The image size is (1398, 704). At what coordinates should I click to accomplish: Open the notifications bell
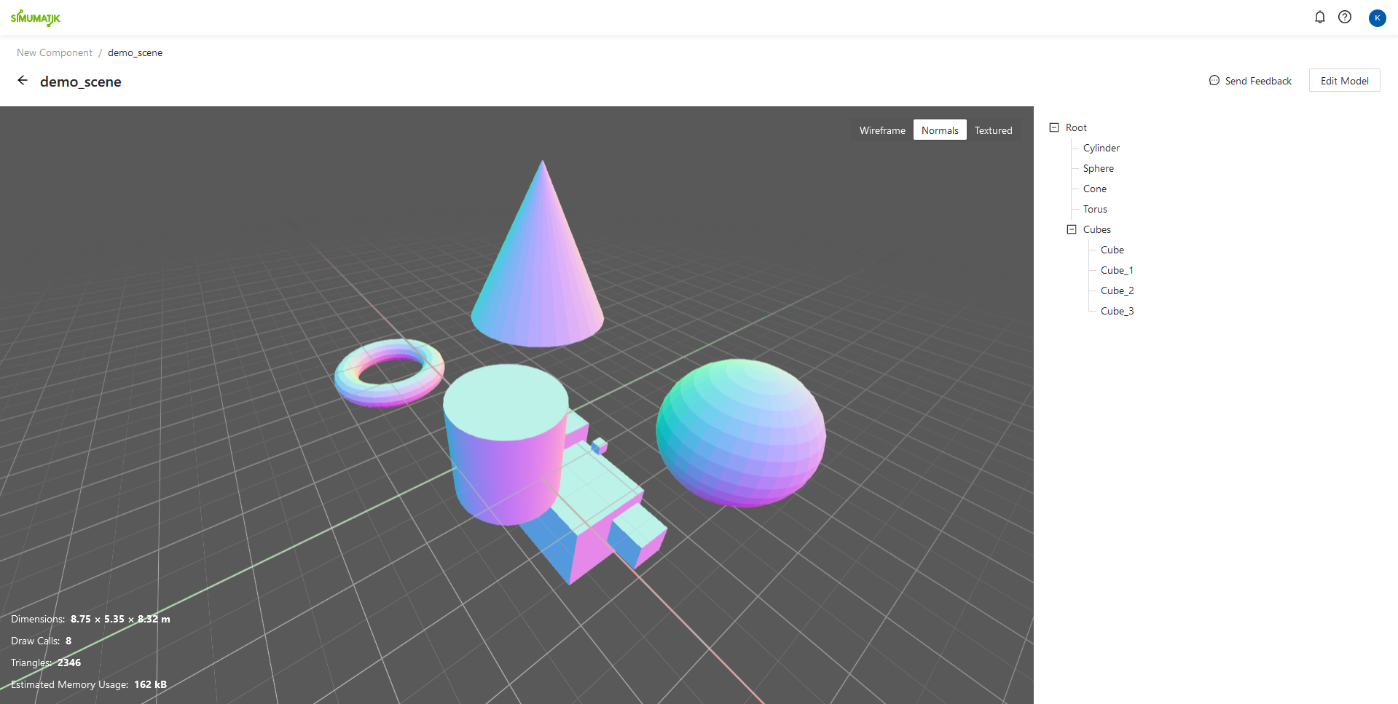1319,17
